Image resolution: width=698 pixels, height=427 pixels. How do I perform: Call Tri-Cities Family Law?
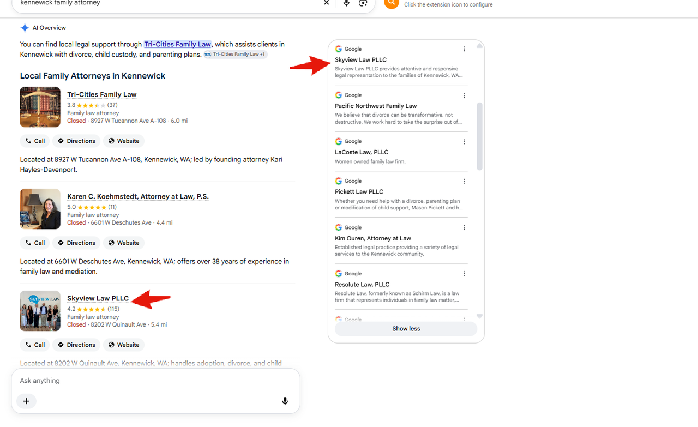coord(35,141)
